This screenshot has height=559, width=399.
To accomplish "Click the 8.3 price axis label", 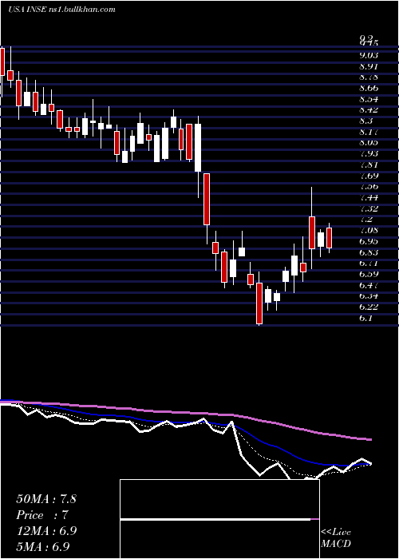I will pos(366,121).
